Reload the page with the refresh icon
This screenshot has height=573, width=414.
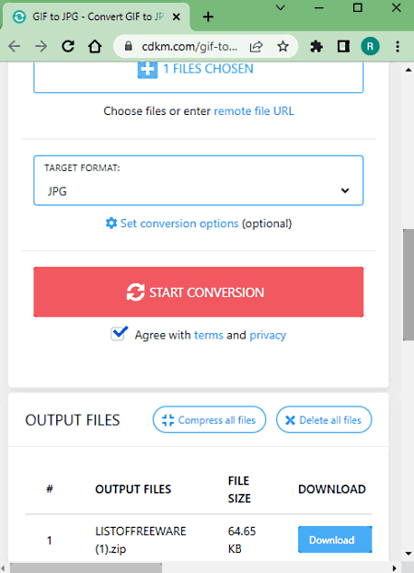tap(68, 46)
